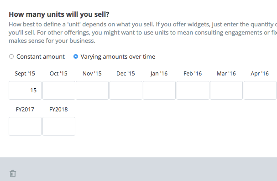This screenshot has height=181, width=277.
Task: Click the Mar '16 column label text
Action: click(x=226, y=74)
